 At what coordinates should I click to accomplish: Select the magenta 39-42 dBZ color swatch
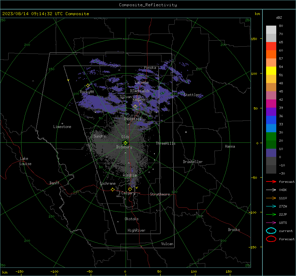pyautogui.click(x=271, y=104)
